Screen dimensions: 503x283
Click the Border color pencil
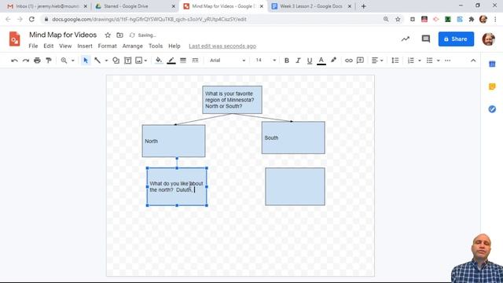click(171, 61)
